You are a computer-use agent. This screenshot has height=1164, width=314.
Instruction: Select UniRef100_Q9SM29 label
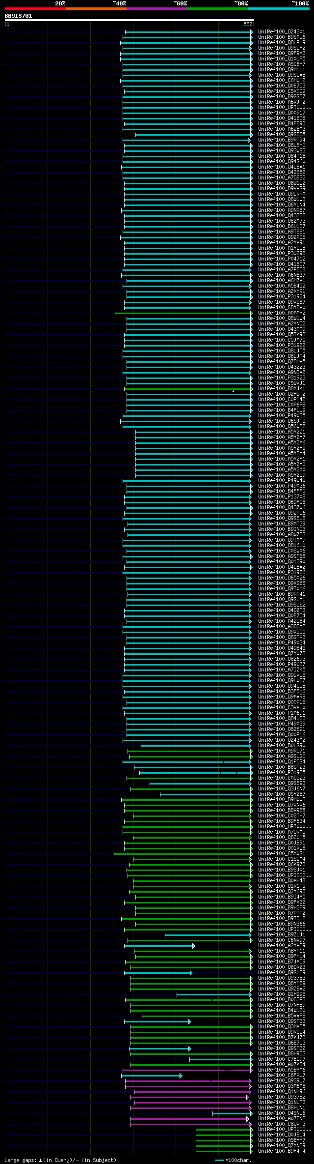tap(282, 973)
